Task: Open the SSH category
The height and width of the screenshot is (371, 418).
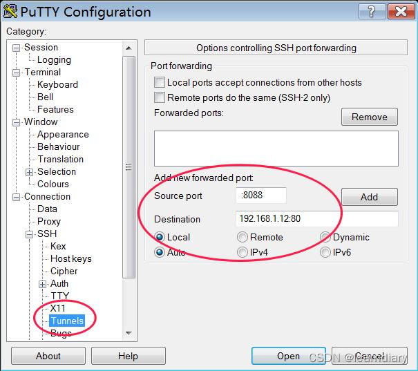Action: (x=47, y=234)
